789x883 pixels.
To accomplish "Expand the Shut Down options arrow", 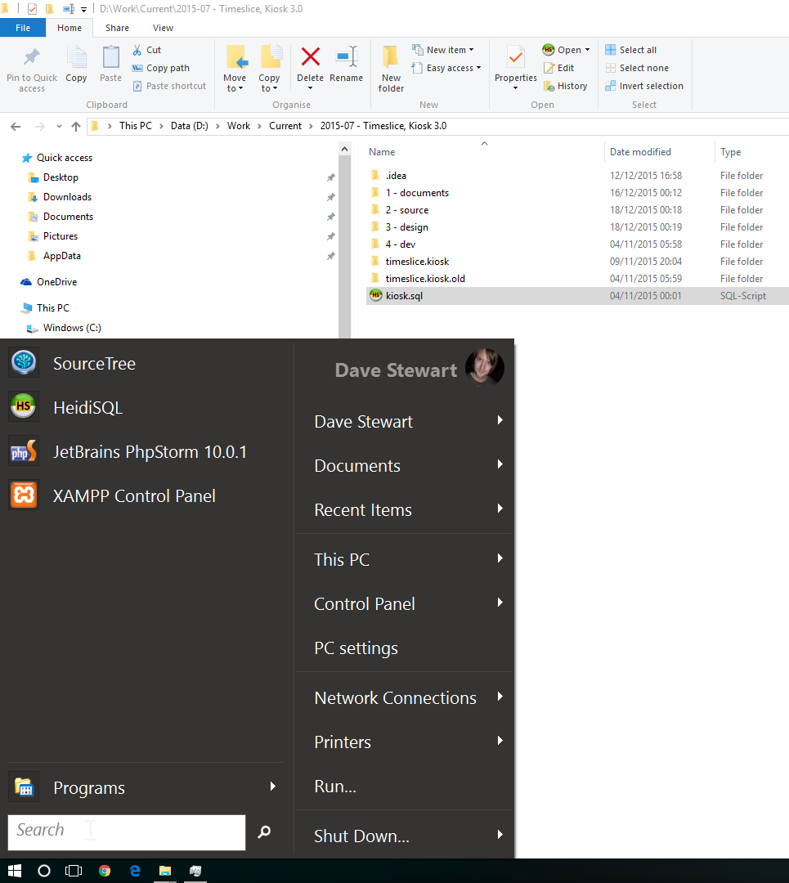I will point(500,835).
